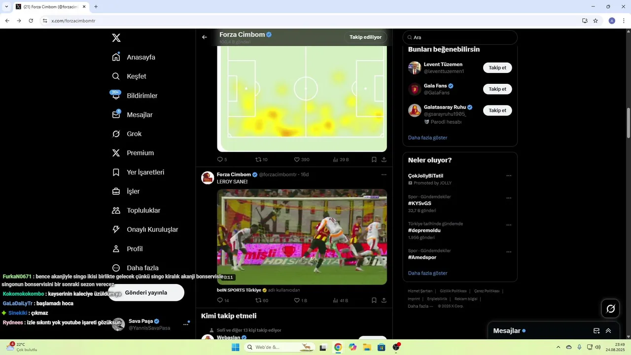The height and width of the screenshot is (355, 631).
Task: Click the Ara search field
Action: (460, 37)
